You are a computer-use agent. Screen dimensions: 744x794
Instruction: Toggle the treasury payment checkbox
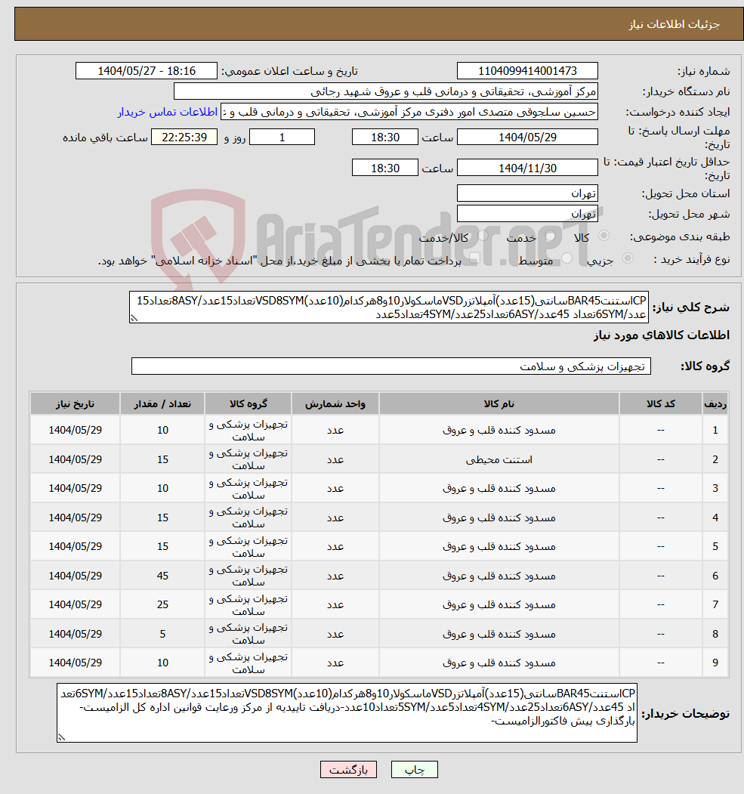pyautogui.click(x=474, y=259)
